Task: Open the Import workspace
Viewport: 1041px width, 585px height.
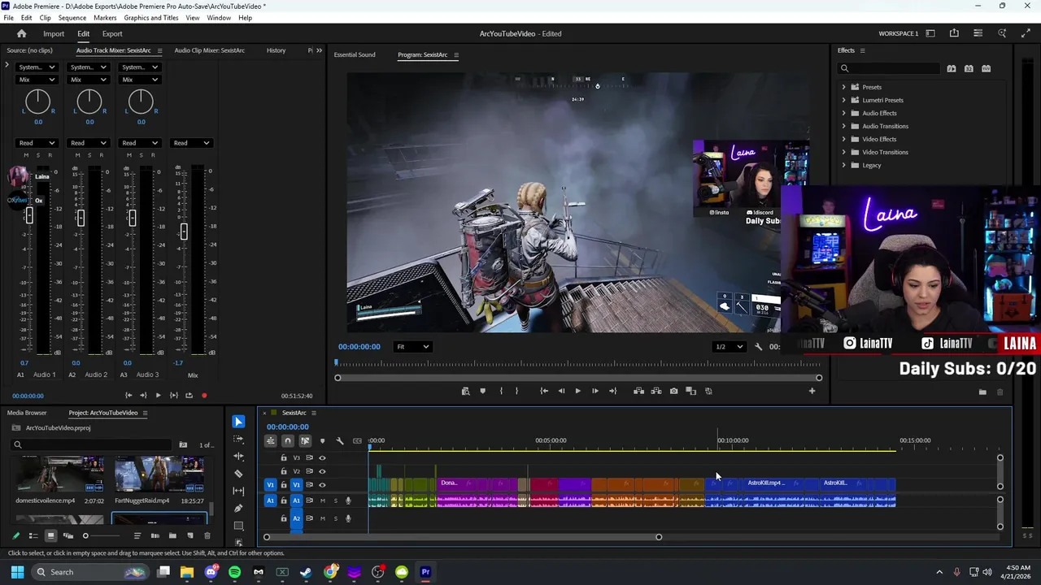Action: [x=54, y=34]
